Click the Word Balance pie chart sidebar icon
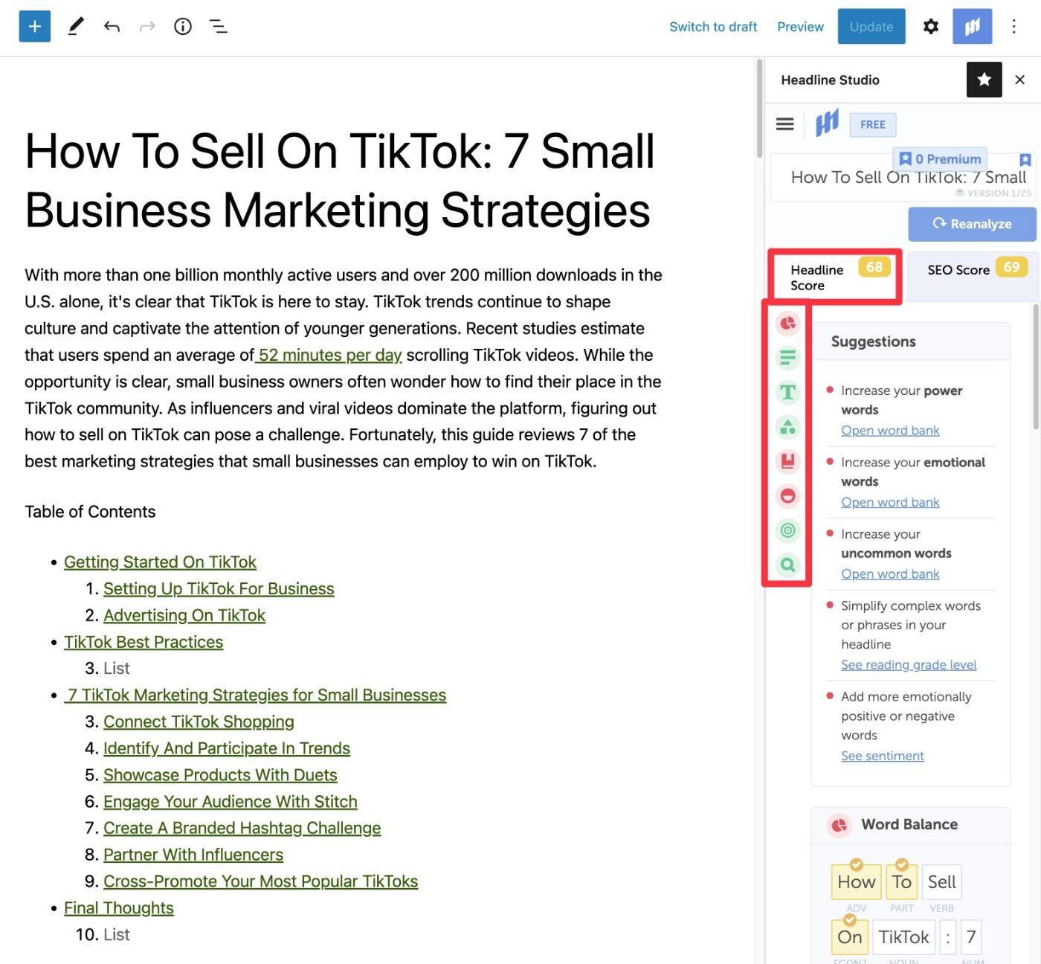 pos(787,324)
